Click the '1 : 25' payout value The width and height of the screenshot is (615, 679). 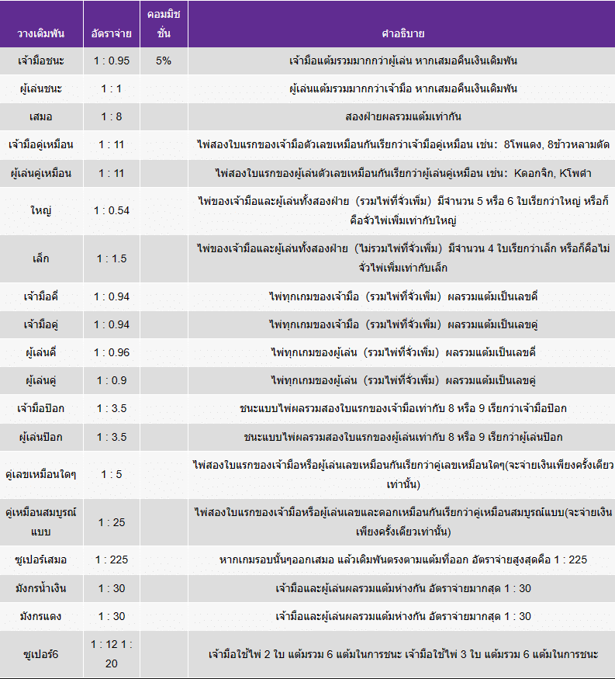tap(111, 522)
